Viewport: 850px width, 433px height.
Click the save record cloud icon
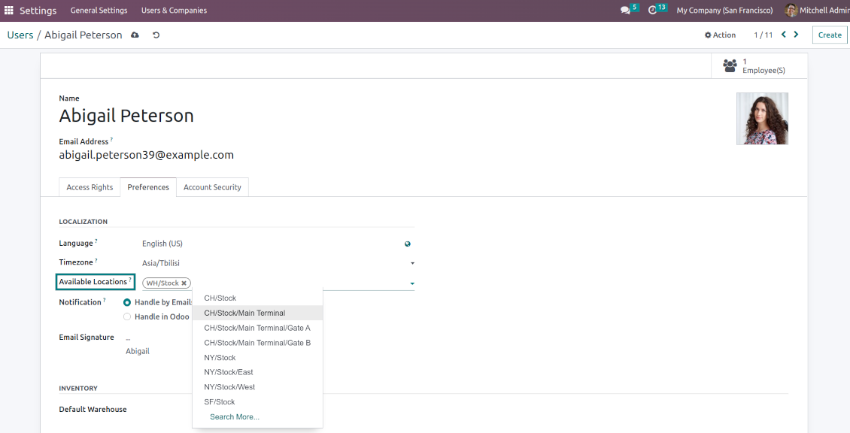[x=135, y=35]
